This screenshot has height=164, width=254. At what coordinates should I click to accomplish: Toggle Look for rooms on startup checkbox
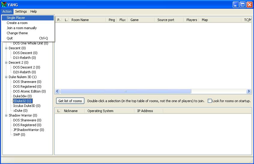210,101
